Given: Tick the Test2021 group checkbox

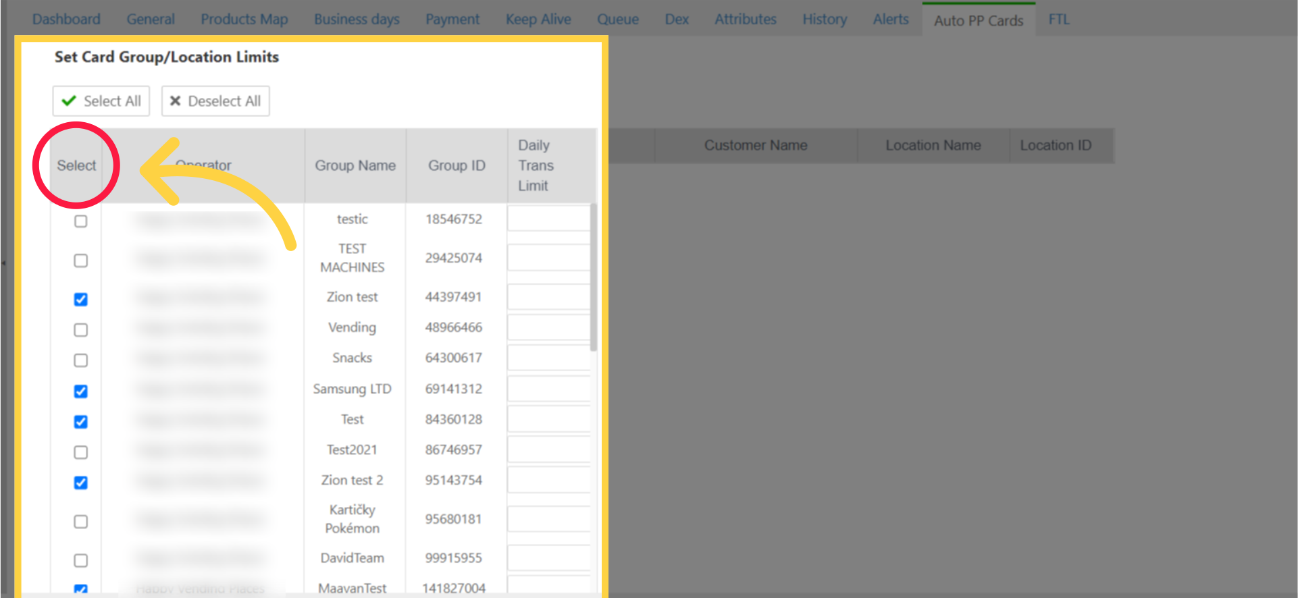Looking at the screenshot, I should click(81, 452).
